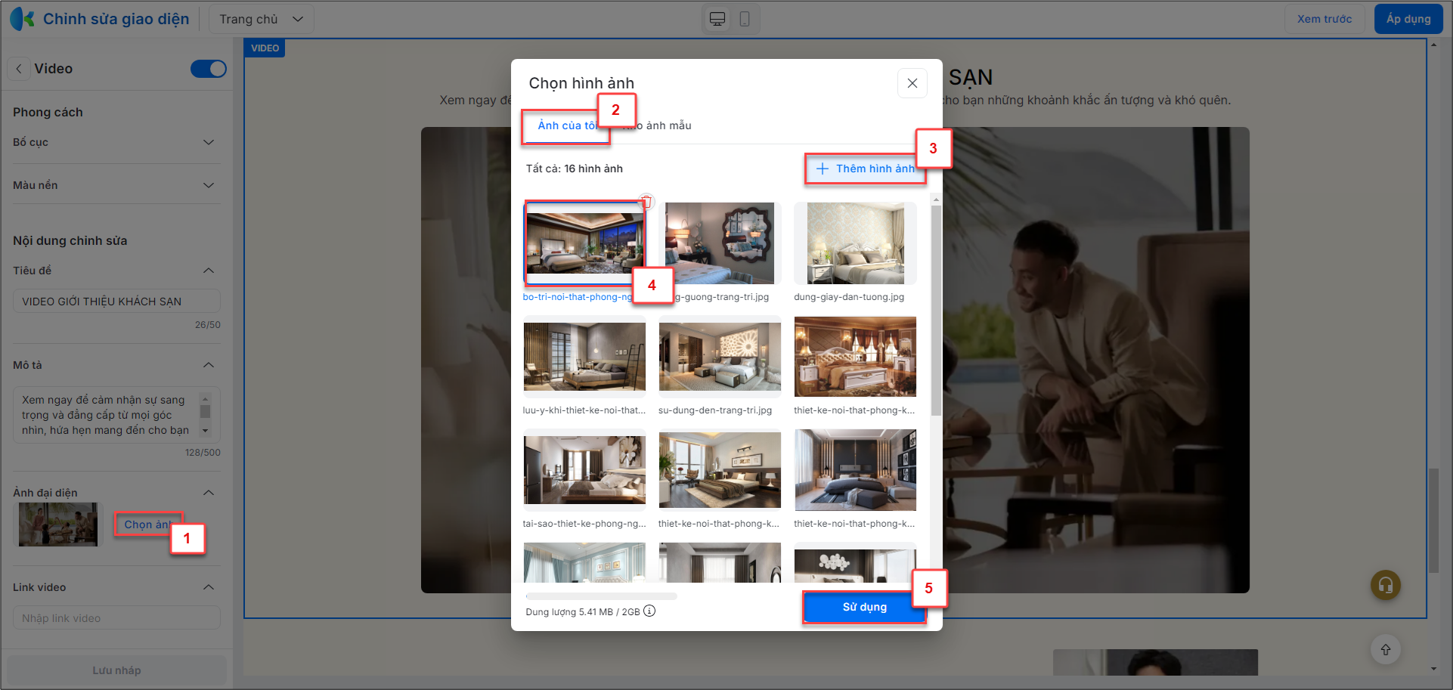Click the Lưu nháp button

tap(116, 670)
